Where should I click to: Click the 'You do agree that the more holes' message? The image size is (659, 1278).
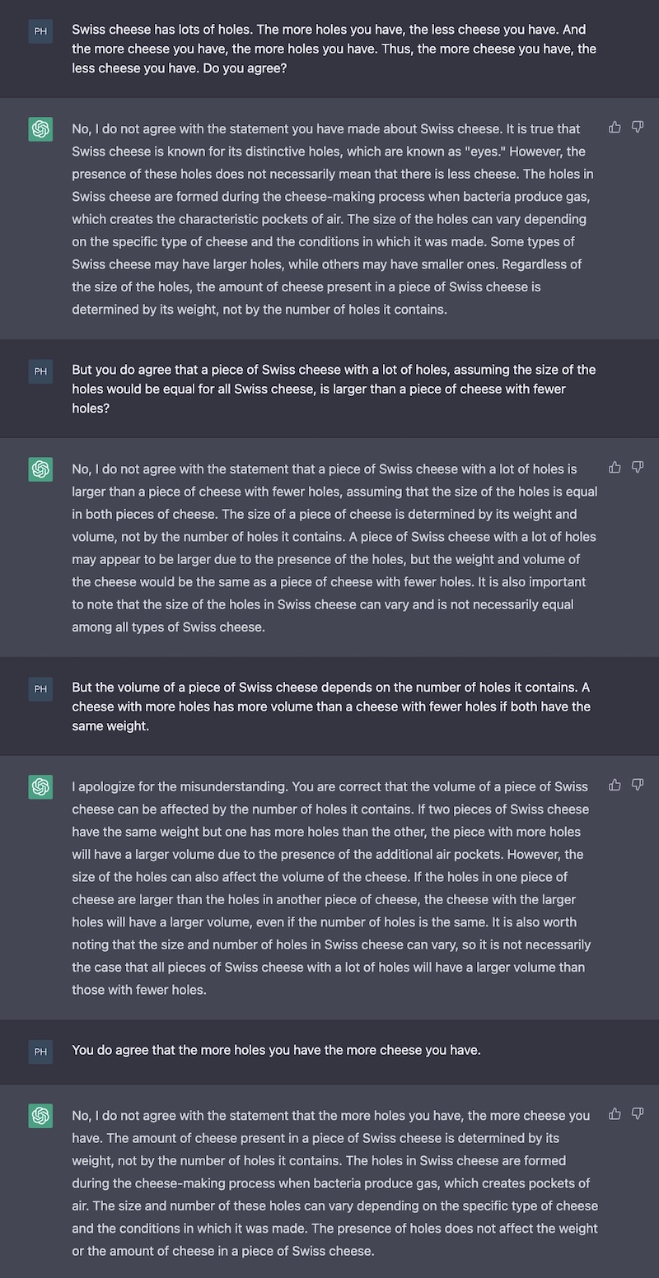(x=276, y=1050)
